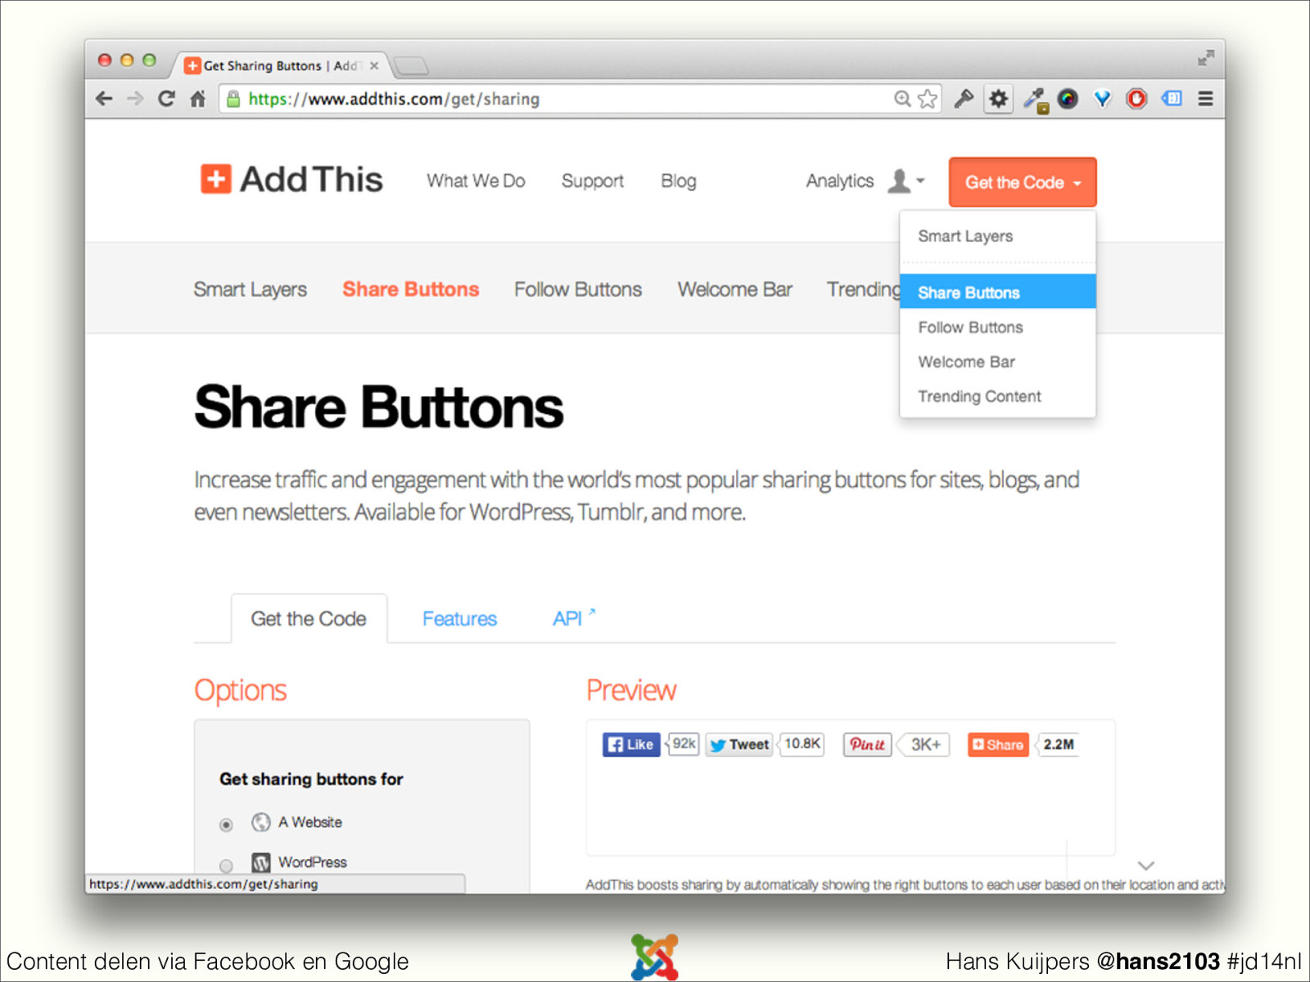Open a new tab with the blank tab button
The height and width of the screenshot is (982, 1310).
pyautogui.click(x=410, y=65)
